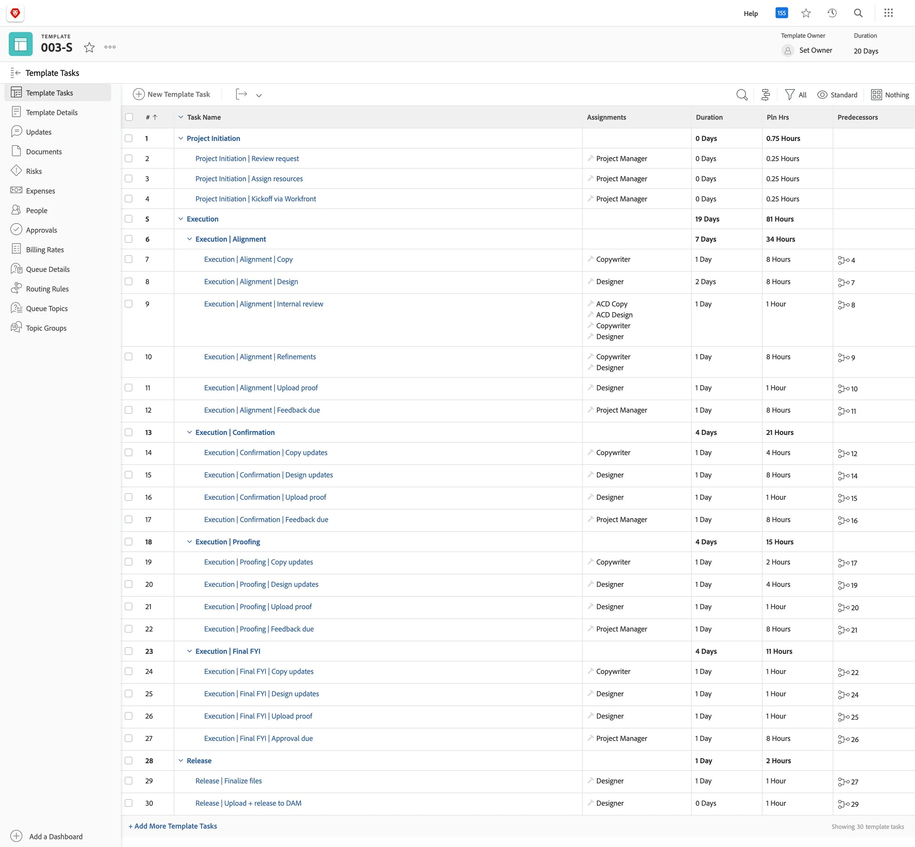
Task: Sort by the Duration column header
Action: [709, 117]
